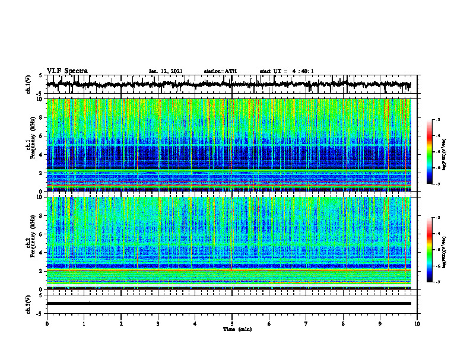Click the "ch.3(V)" vertical axis label
The image size is (470, 363).
[x=28, y=304]
